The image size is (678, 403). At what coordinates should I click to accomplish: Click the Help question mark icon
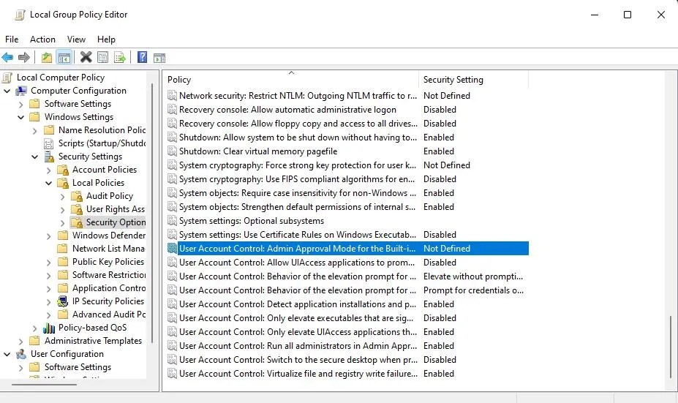[143, 57]
